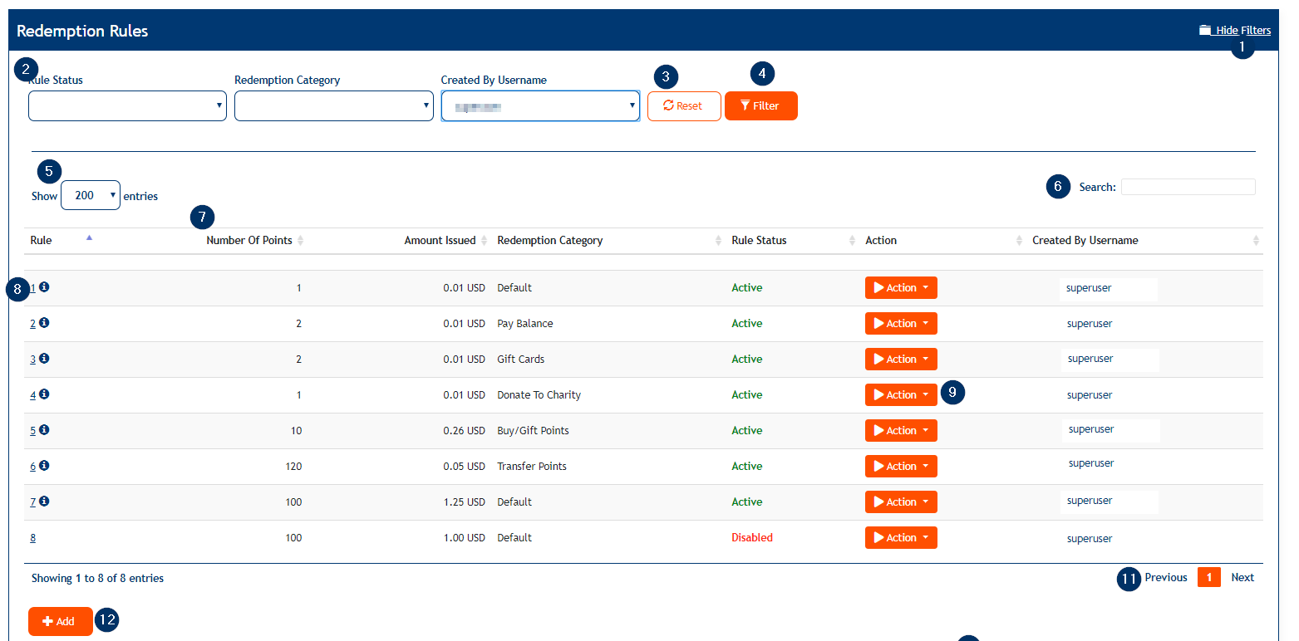Click the info icon beside rule 5
The image size is (1299, 641).
(44, 430)
